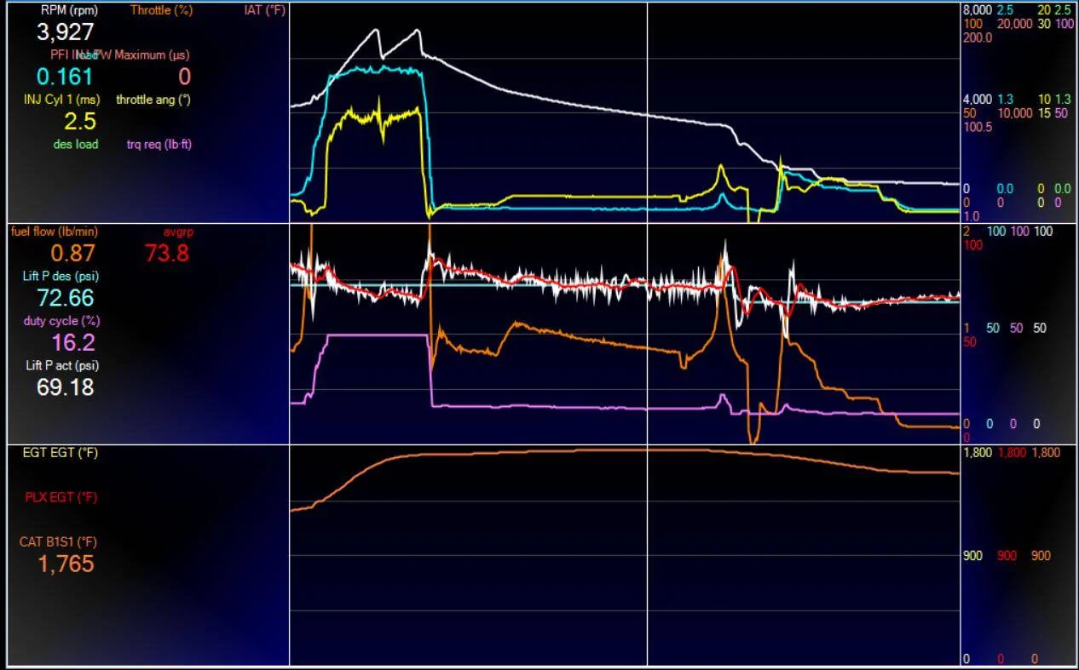Choose the des load channel label
1079x670 pixels.
pyautogui.click(x=76, y=144)
